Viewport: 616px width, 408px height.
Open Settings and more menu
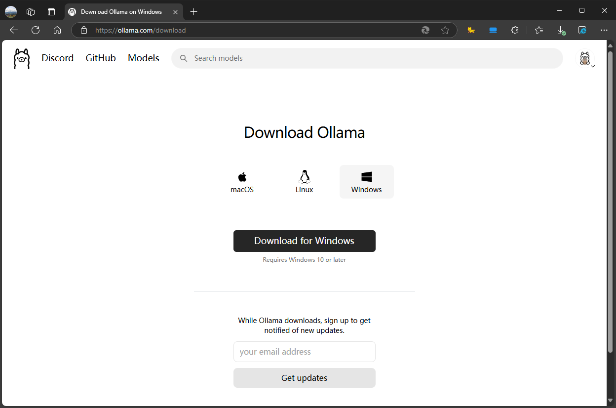click(x=604, y=30)
